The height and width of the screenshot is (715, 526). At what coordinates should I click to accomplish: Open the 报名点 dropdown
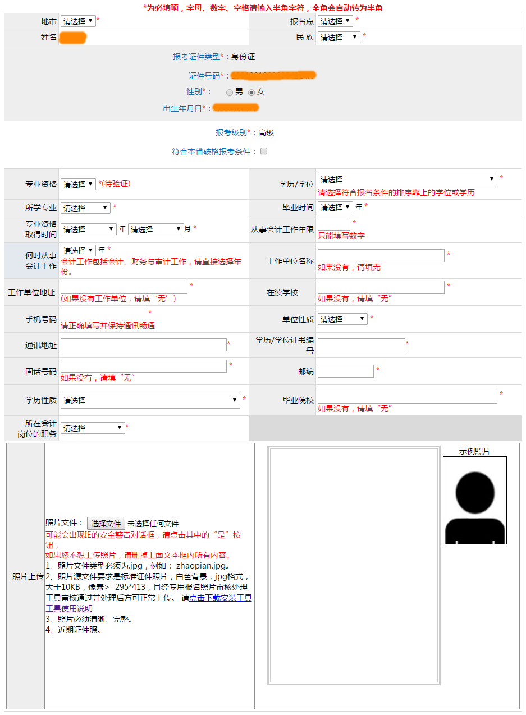tap(335, 21)
